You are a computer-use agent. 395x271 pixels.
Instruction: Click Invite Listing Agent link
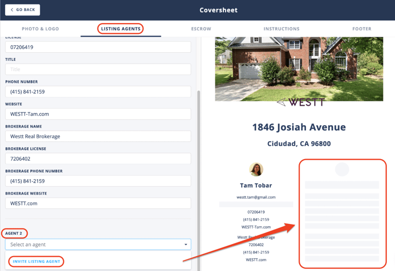37,261
